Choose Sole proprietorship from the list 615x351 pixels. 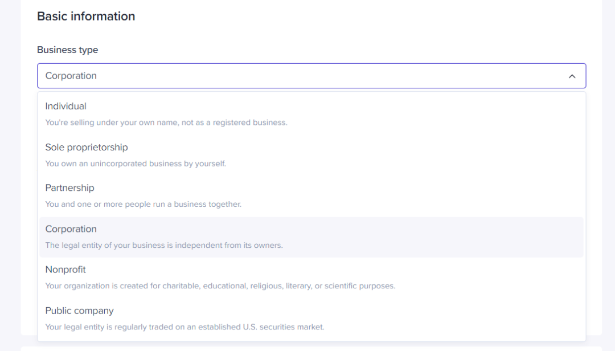tap(87, 148)
